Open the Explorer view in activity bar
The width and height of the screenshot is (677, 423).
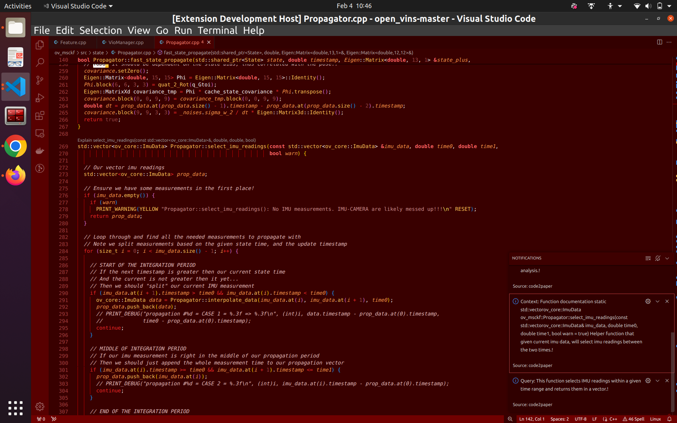point(40,45)
